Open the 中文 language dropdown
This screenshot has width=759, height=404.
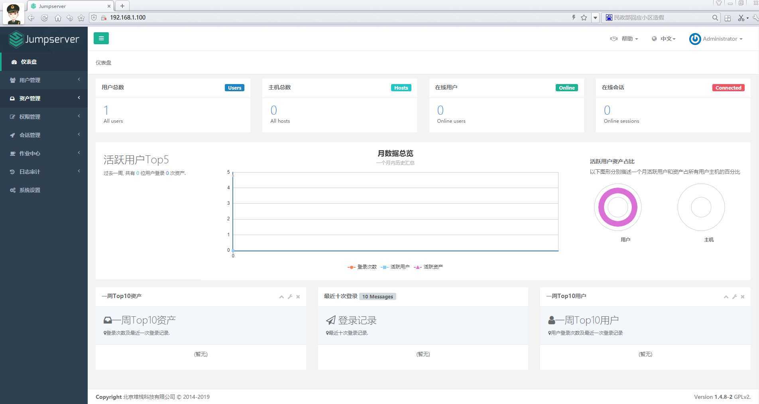point(664,39)
